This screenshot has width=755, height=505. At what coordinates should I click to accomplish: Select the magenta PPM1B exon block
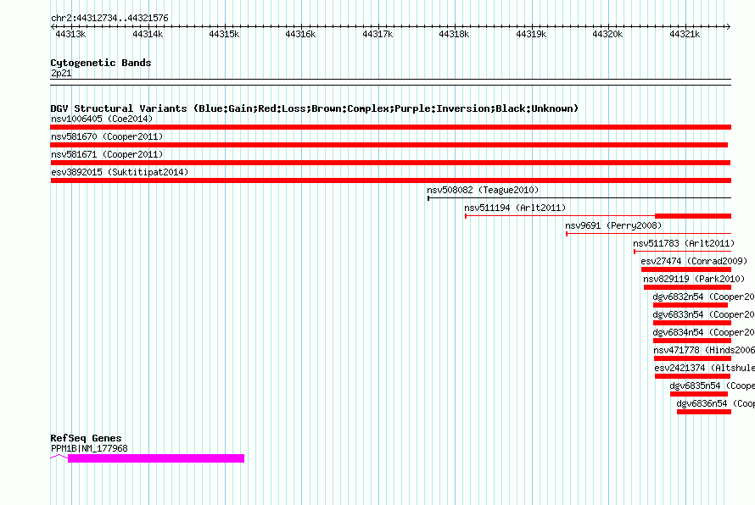click(x=156, y=458)
